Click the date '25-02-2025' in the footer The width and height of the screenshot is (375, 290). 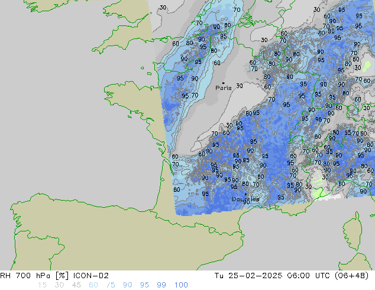click(255, 276)
